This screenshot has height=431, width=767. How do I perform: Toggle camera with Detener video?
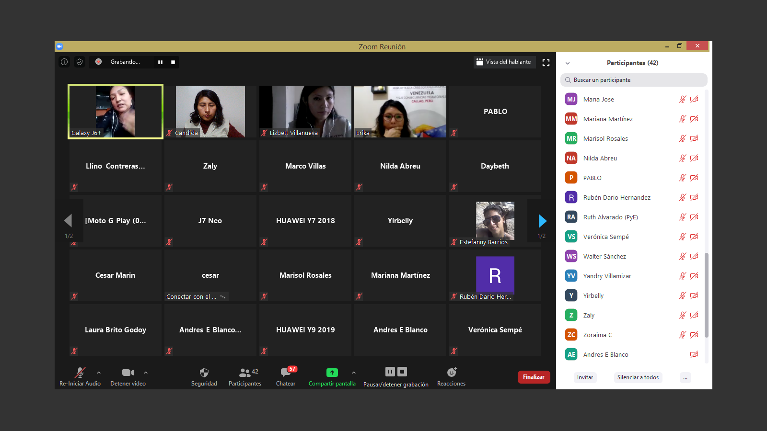click(x=128, y=373)
